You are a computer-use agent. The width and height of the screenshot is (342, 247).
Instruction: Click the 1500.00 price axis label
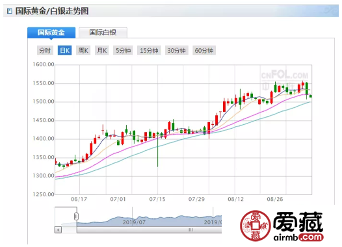[44, 101]
